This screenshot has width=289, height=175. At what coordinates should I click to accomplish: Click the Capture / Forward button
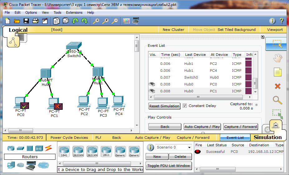tap(241, 127)
